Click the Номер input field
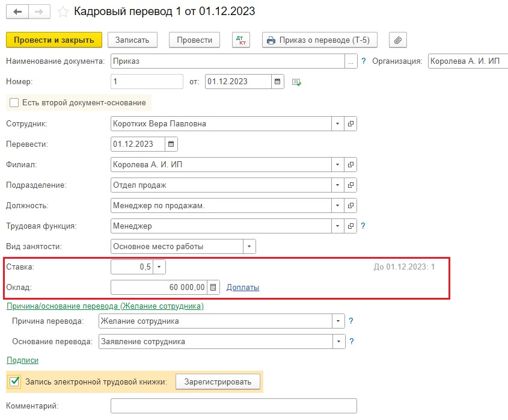 click(147, 81)
